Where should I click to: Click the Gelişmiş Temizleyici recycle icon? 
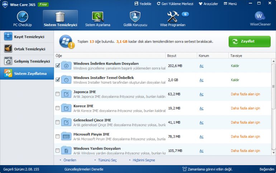point(8,61)
